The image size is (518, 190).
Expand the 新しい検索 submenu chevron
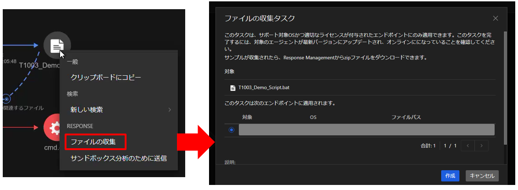[x=170, y=110]
